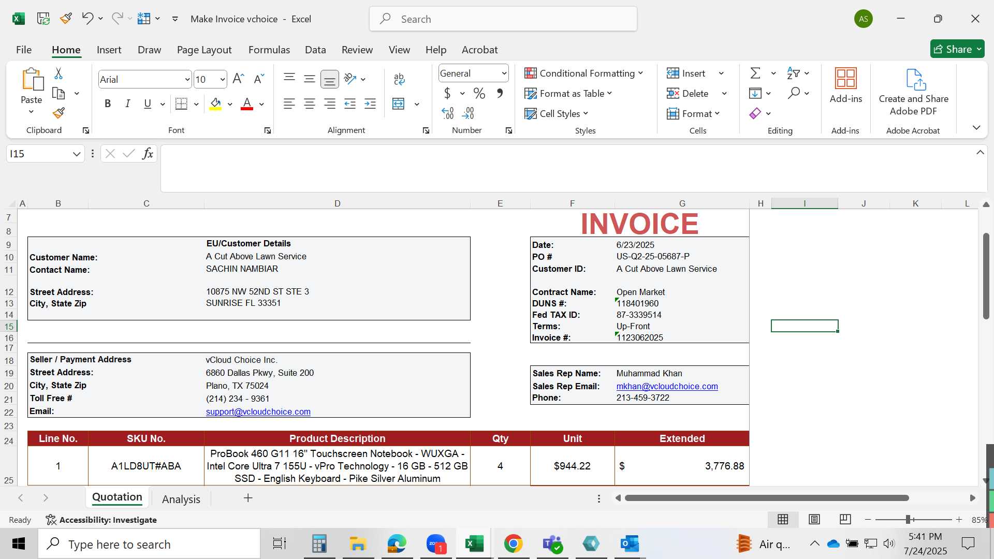Add a new sheet with plus icon

[x=248, y=498]
